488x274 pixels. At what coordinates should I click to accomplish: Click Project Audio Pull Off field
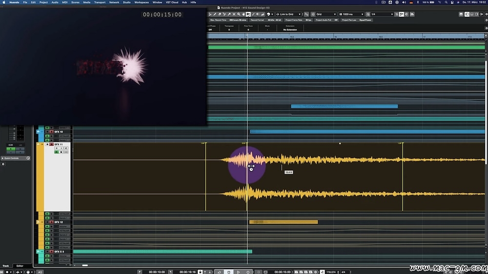tap(326, 20)
